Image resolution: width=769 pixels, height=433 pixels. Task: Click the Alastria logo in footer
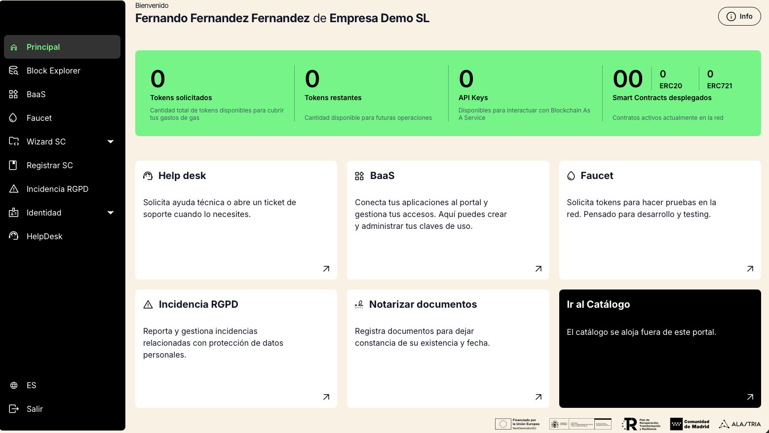coord(740,424)
